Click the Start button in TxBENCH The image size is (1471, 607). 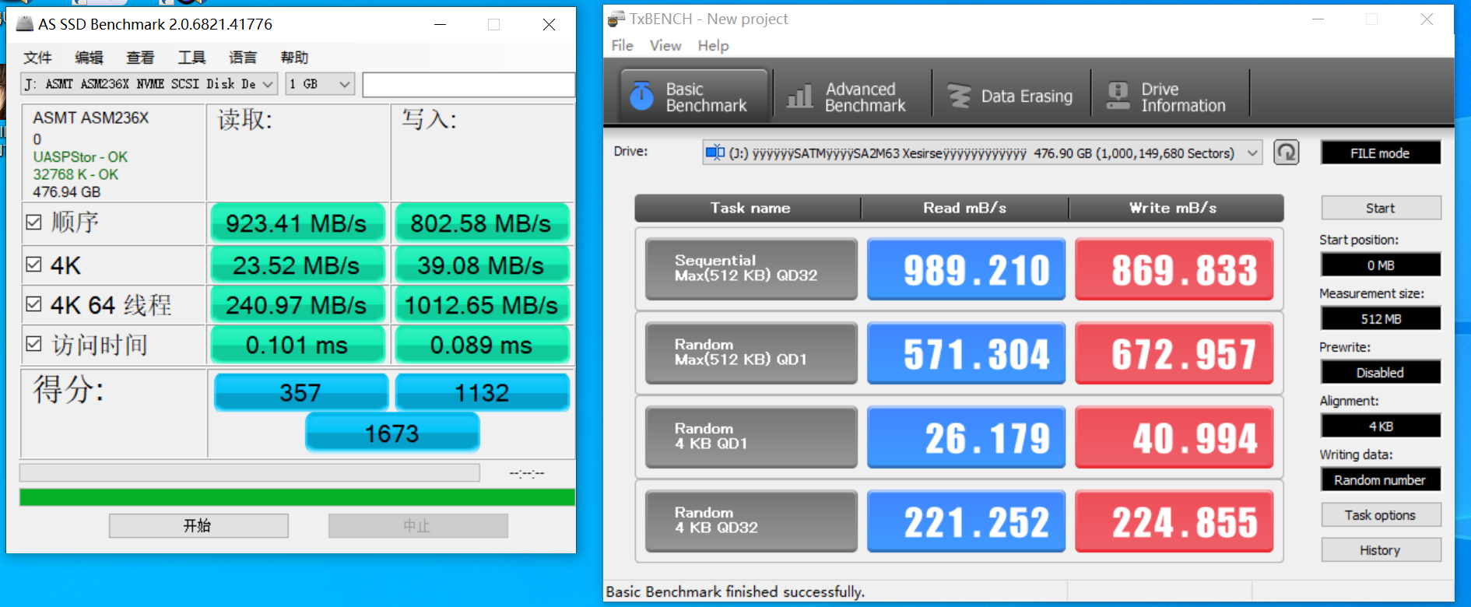coord(1381,208)
